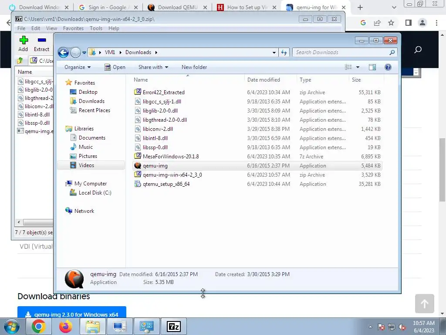Select Downloads in navigation pane

91,101
